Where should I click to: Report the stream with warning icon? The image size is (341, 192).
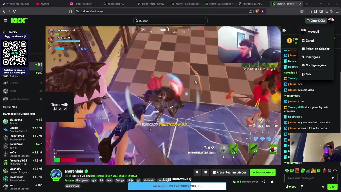(272, 182)
